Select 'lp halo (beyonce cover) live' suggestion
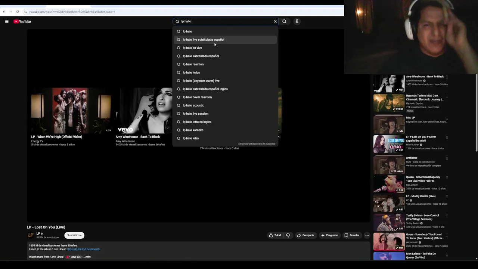 pos(225,81)
